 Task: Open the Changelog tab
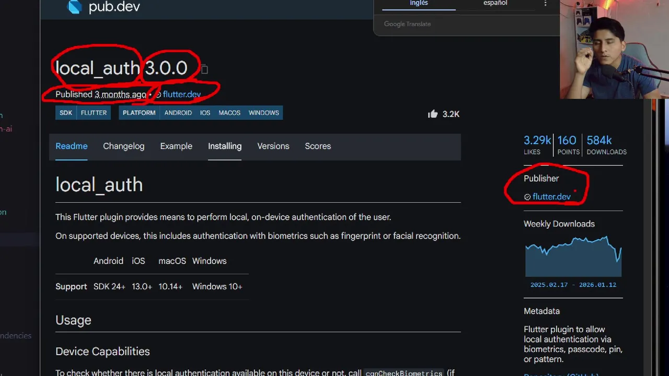124,146
